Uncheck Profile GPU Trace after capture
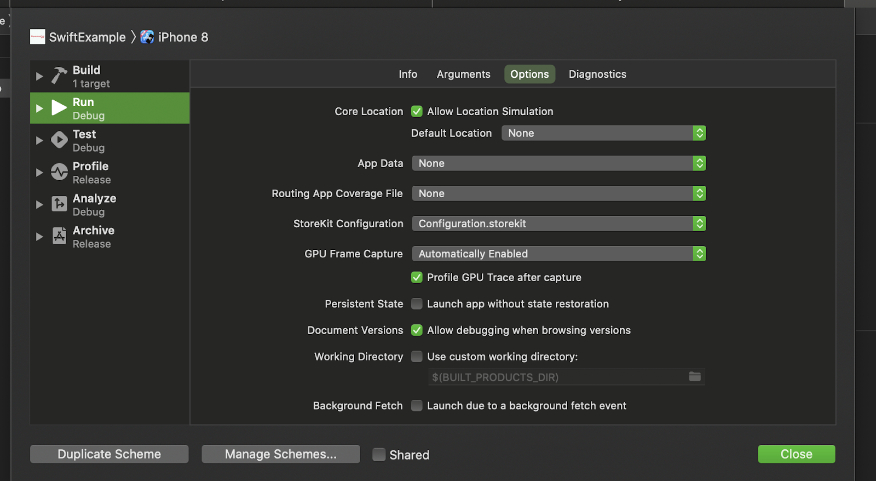The width and height of the screenshot is (876, 481). pos(417,277)
